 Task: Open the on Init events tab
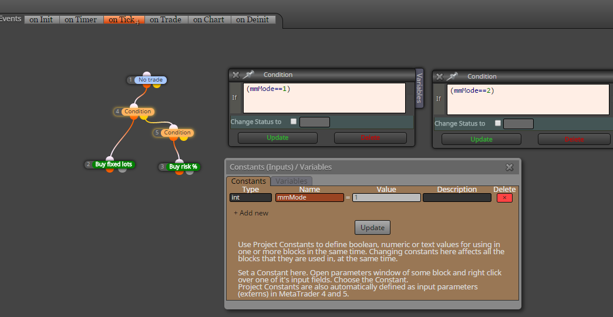(42, 19)
